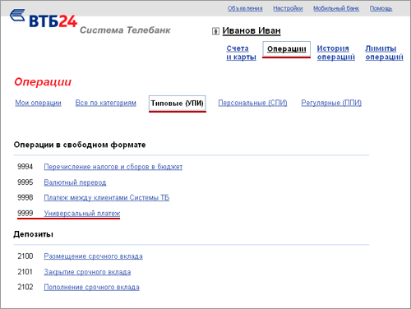Click operation code 9995
This screenshot has width=411, height=309.
(x=25, y=182)
